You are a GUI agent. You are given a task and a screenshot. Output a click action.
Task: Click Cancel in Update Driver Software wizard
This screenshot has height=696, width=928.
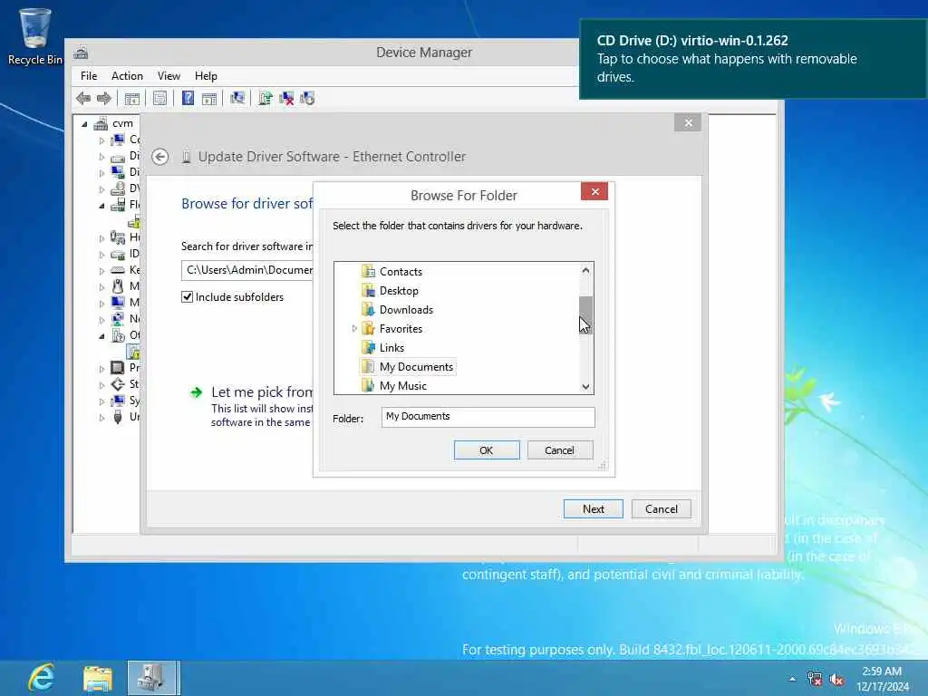[661, 509]
